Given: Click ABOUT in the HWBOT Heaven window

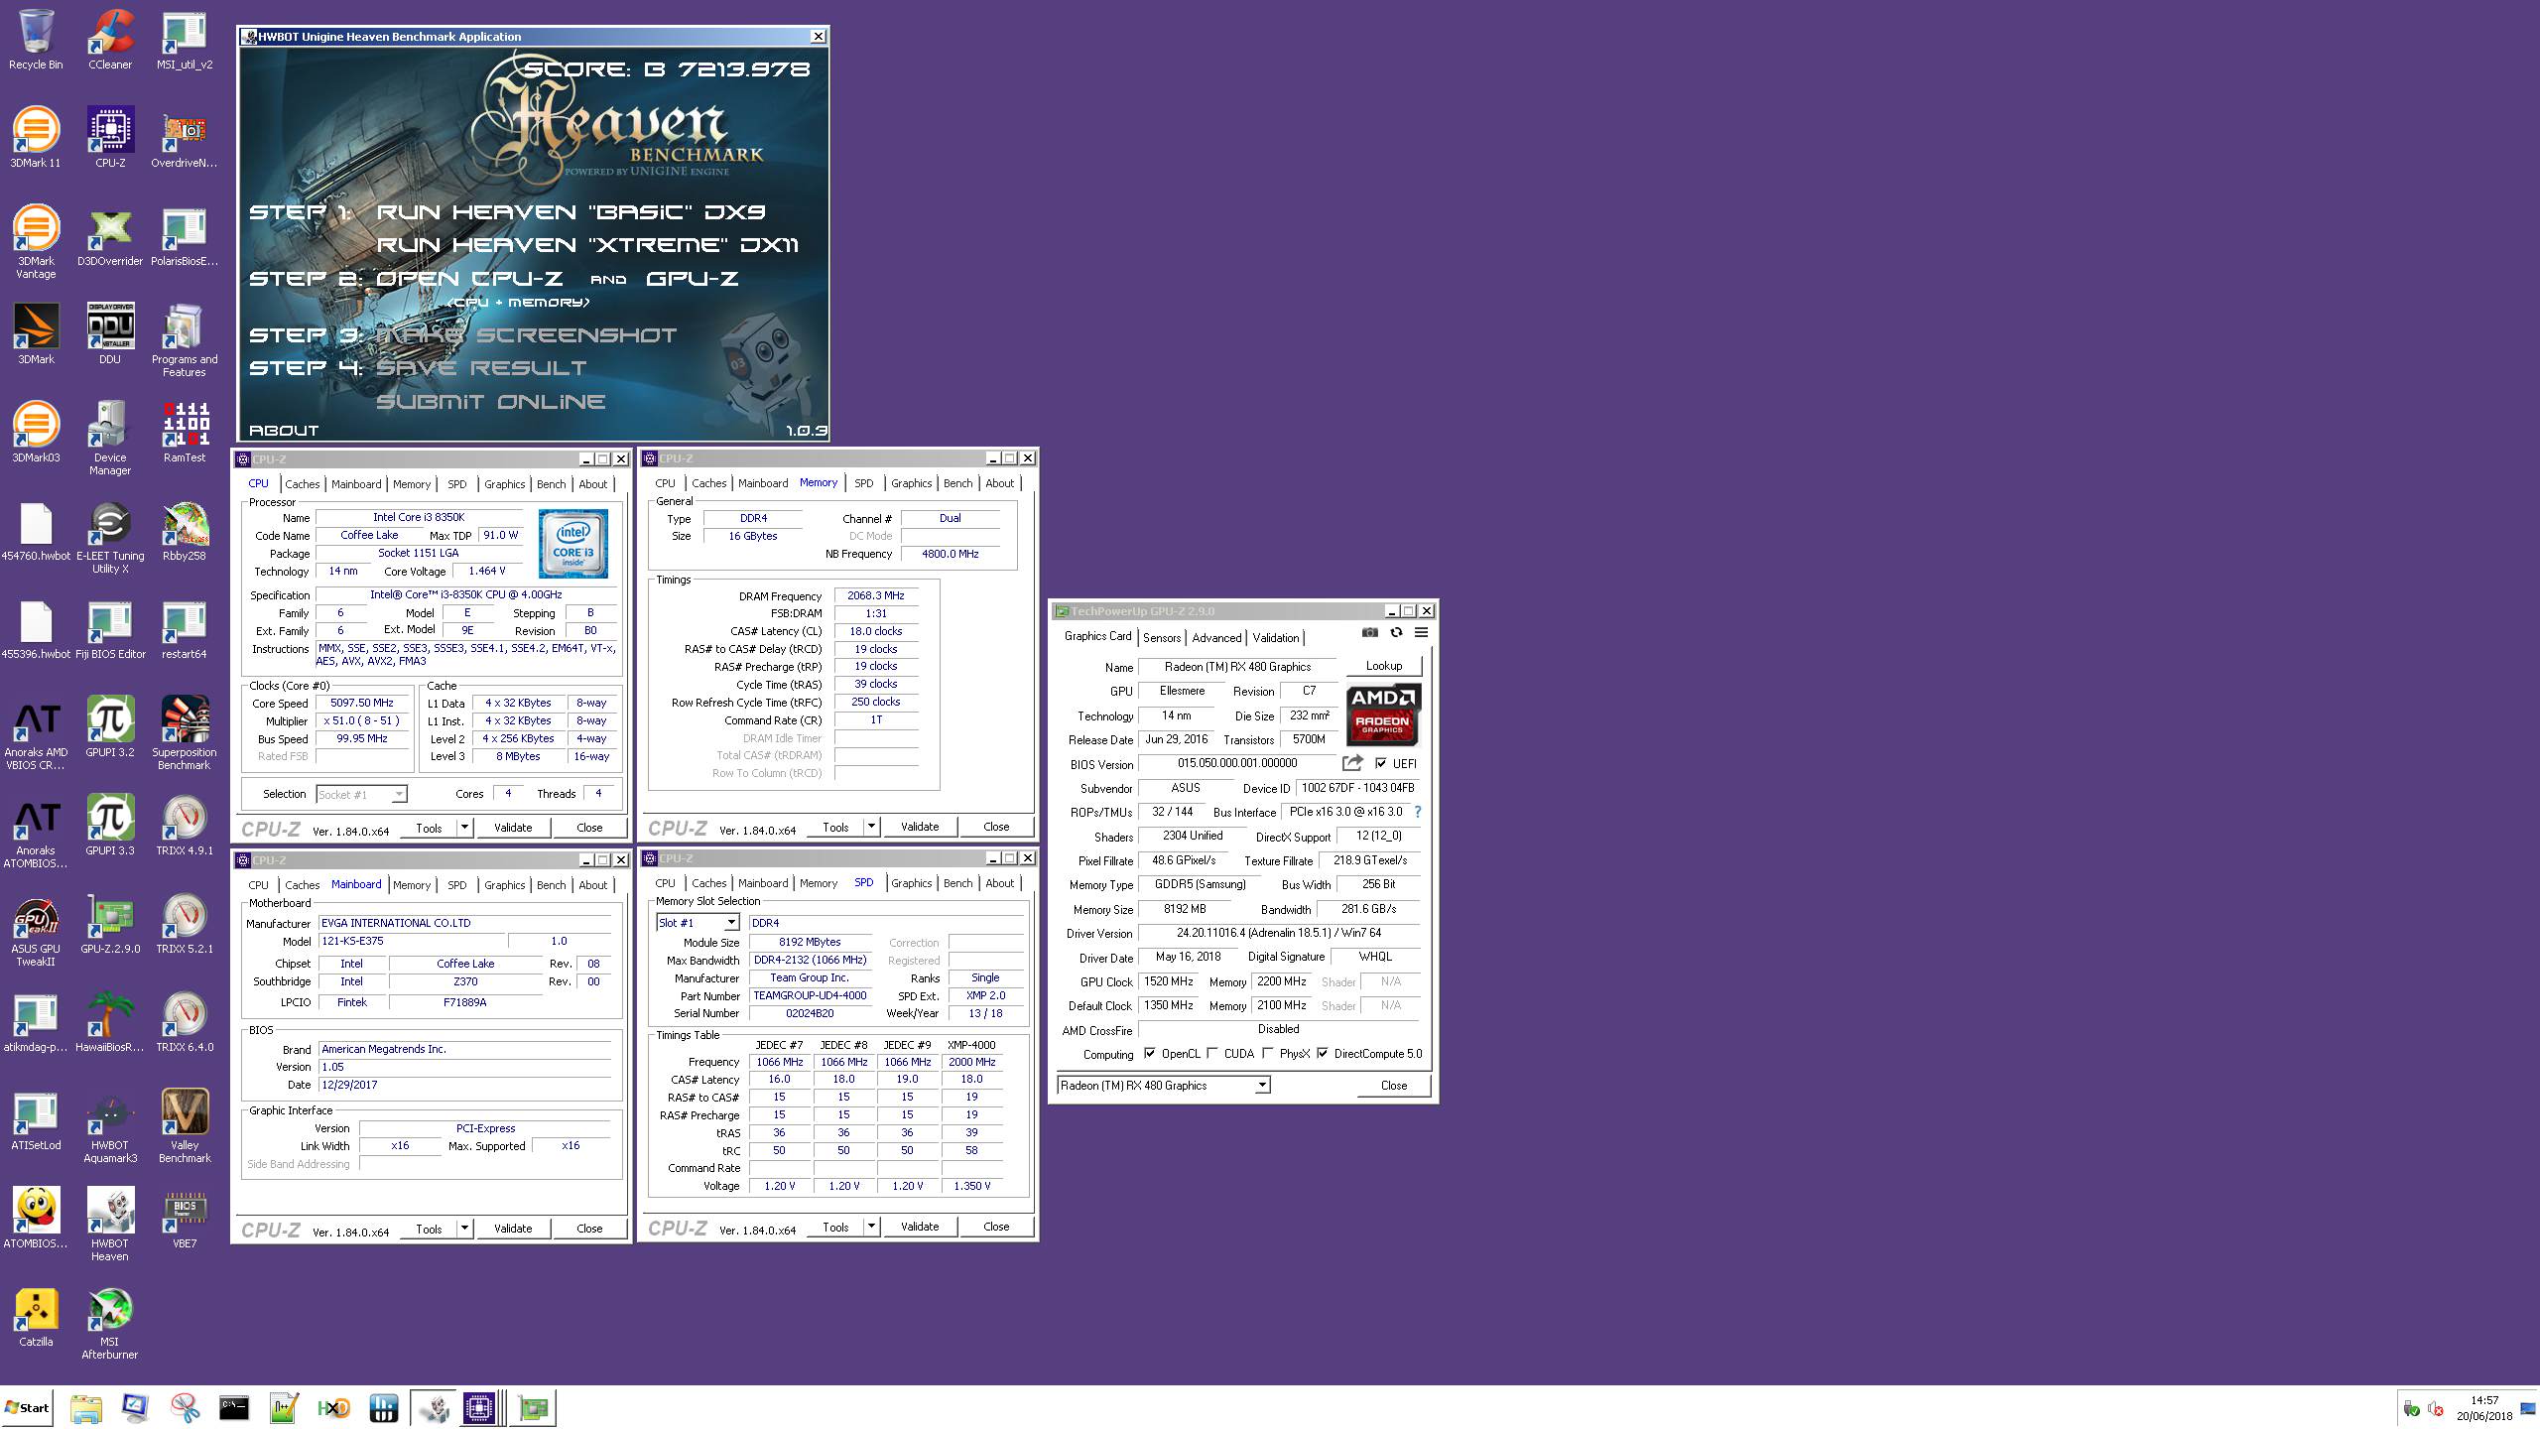Looking at the screenshot, I should click(284, 431).
